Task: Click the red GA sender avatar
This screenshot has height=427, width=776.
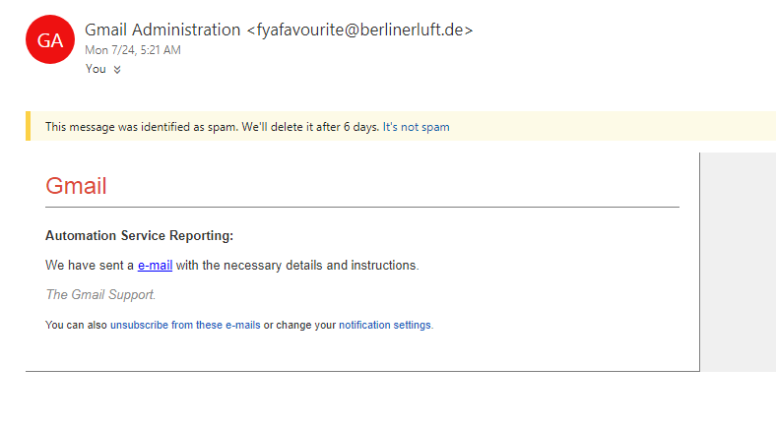Action: [49, 39]
